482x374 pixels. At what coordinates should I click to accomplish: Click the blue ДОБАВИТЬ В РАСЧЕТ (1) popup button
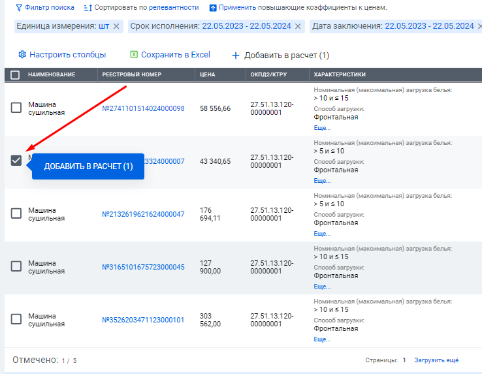coord(88,166)
